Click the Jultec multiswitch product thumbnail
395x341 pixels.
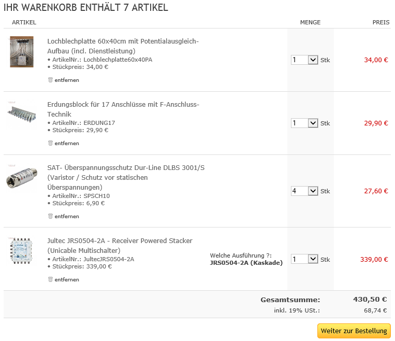[22, 249]
